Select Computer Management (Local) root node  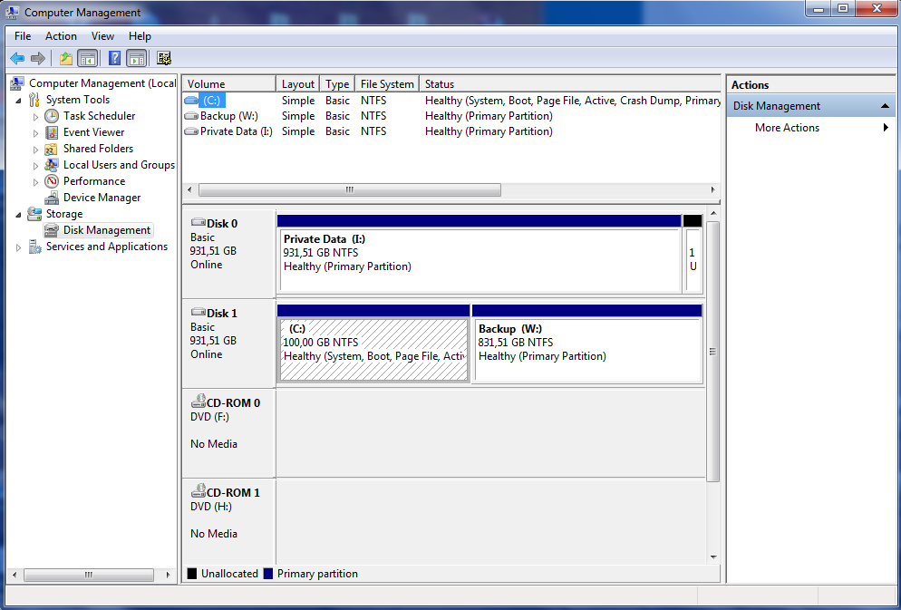[x=102, y=83]
